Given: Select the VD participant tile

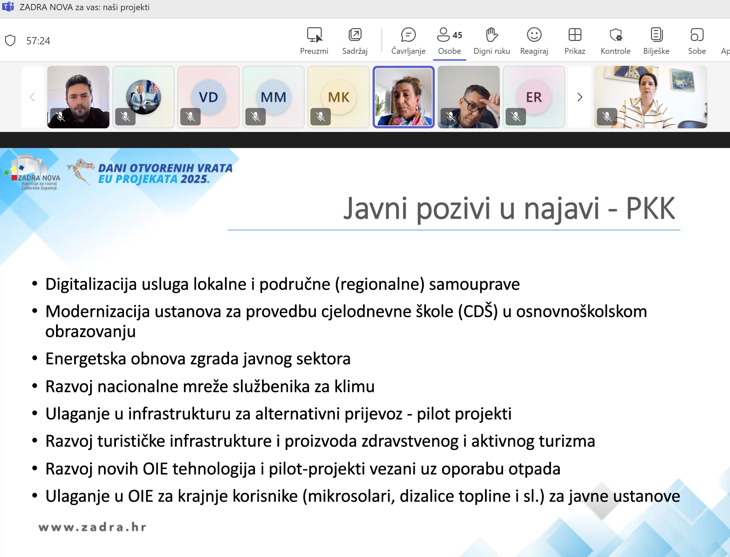Looking at the screenshot, I should coord(208,97).
